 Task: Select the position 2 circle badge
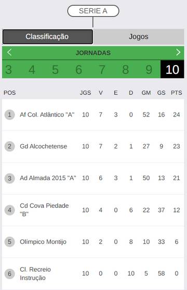pos(9,146)
